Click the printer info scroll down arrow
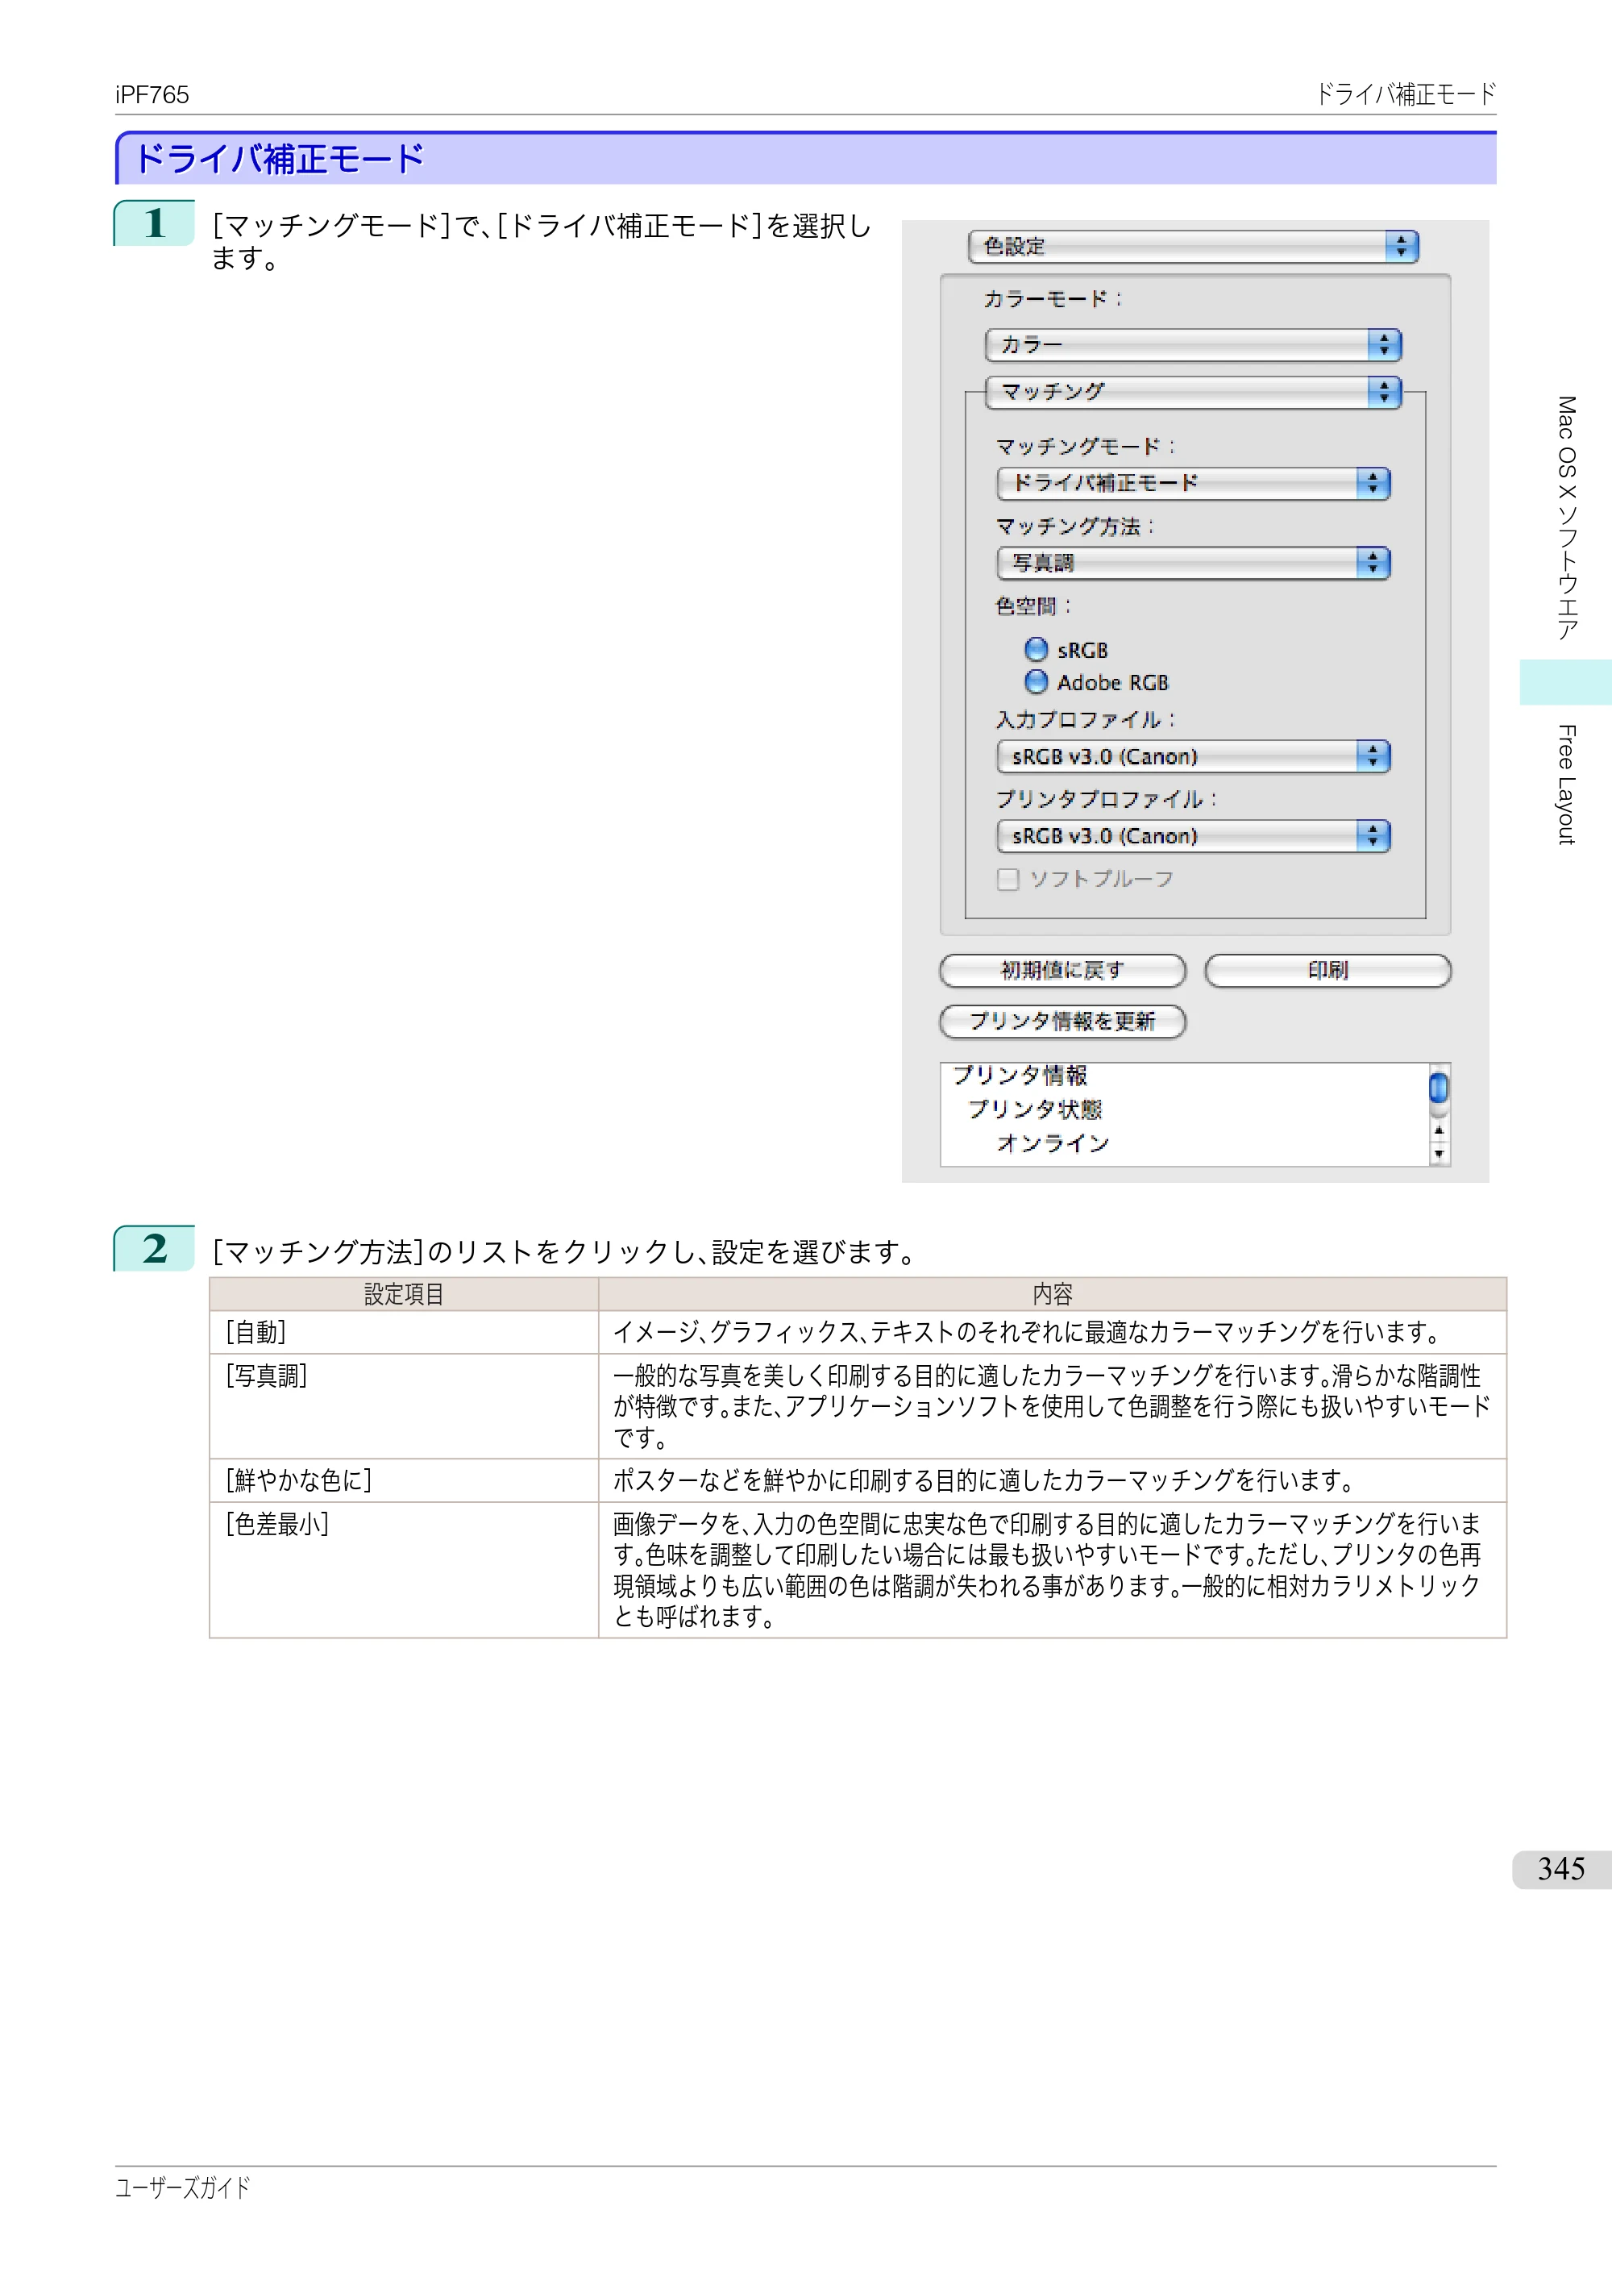The width and height of the screenshot is (1612, 2281). [1438, 1154]
